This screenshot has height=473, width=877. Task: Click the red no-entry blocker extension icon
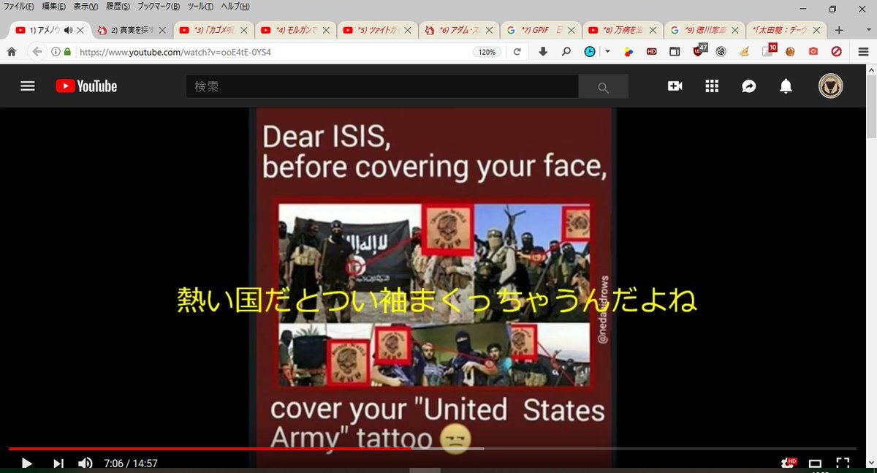(837, 52)
